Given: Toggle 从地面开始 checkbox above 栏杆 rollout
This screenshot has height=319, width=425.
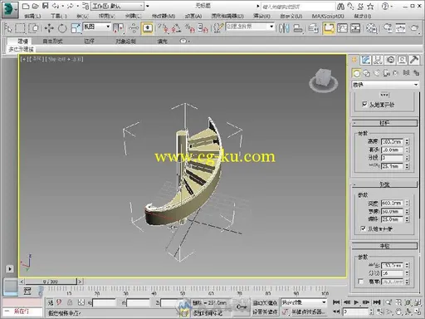Looking at the screenshot, I should [364, 105].
